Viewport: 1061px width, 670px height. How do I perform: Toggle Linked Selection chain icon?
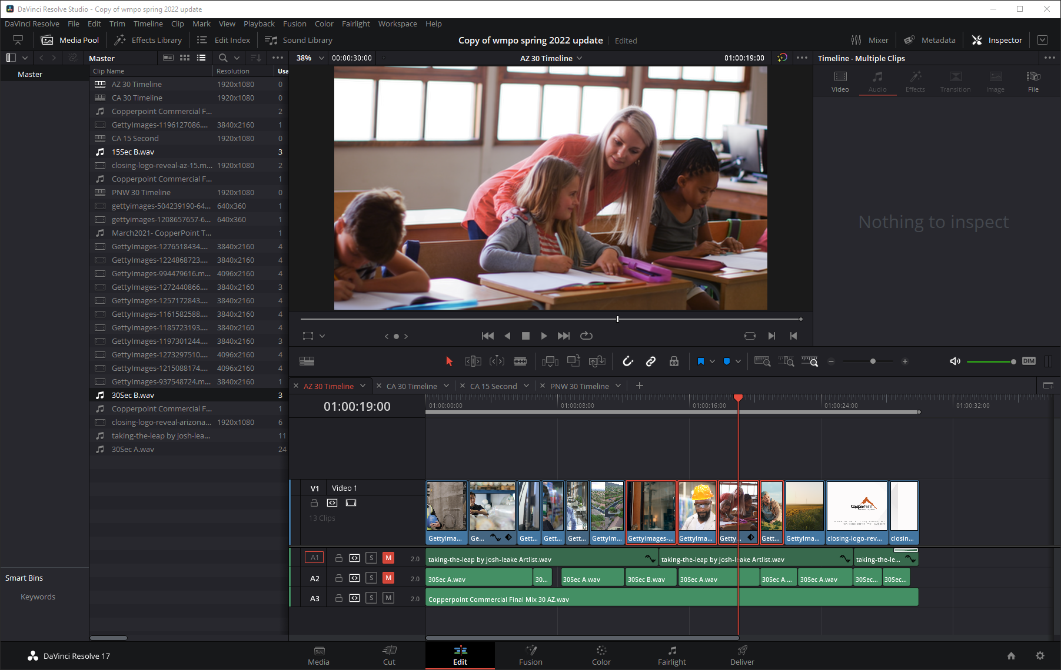click(651, 361)
